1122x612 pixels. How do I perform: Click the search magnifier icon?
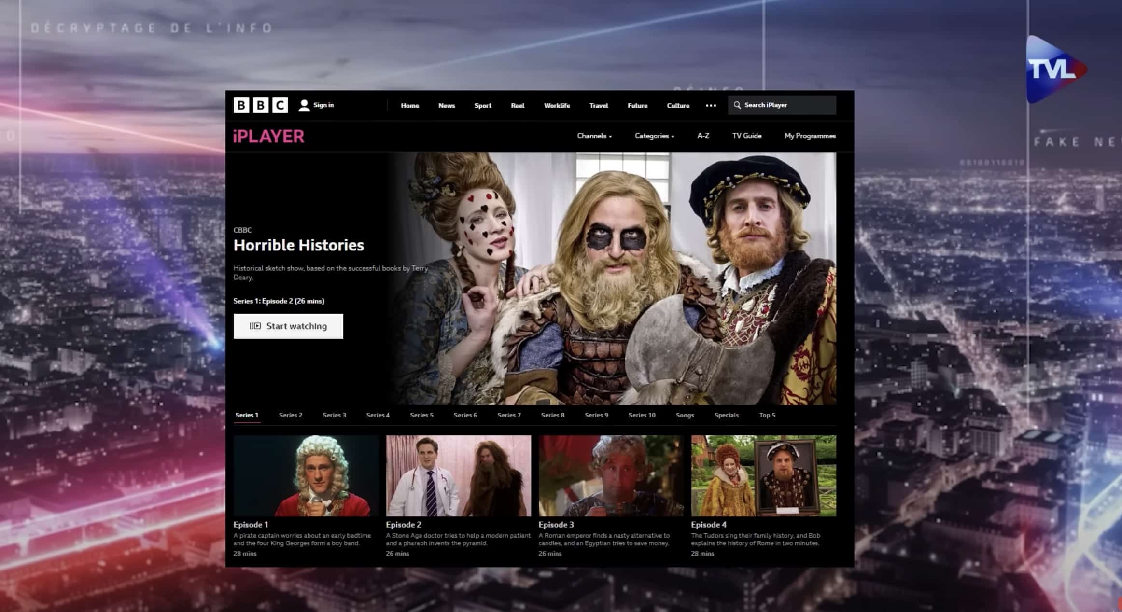737,105
